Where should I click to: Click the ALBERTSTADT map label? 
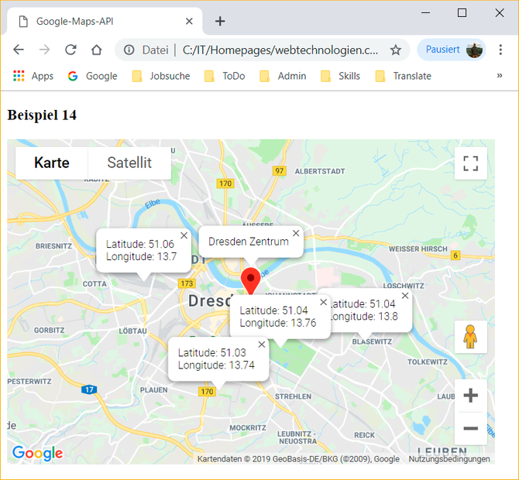point(320,171)
